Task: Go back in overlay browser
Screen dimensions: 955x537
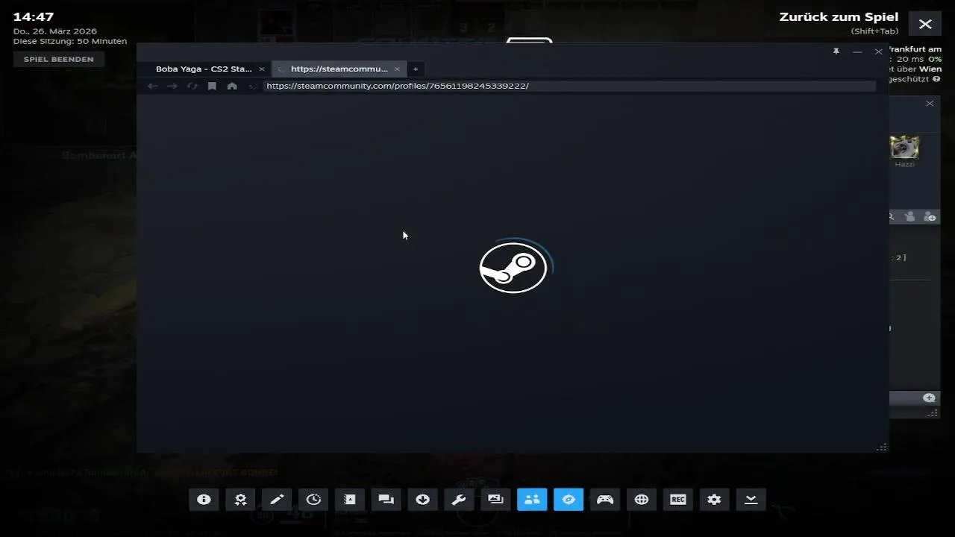Action: click(x=153, y=86)
